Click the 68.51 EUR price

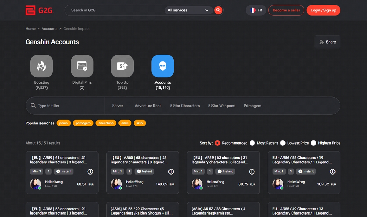[85, 184]
